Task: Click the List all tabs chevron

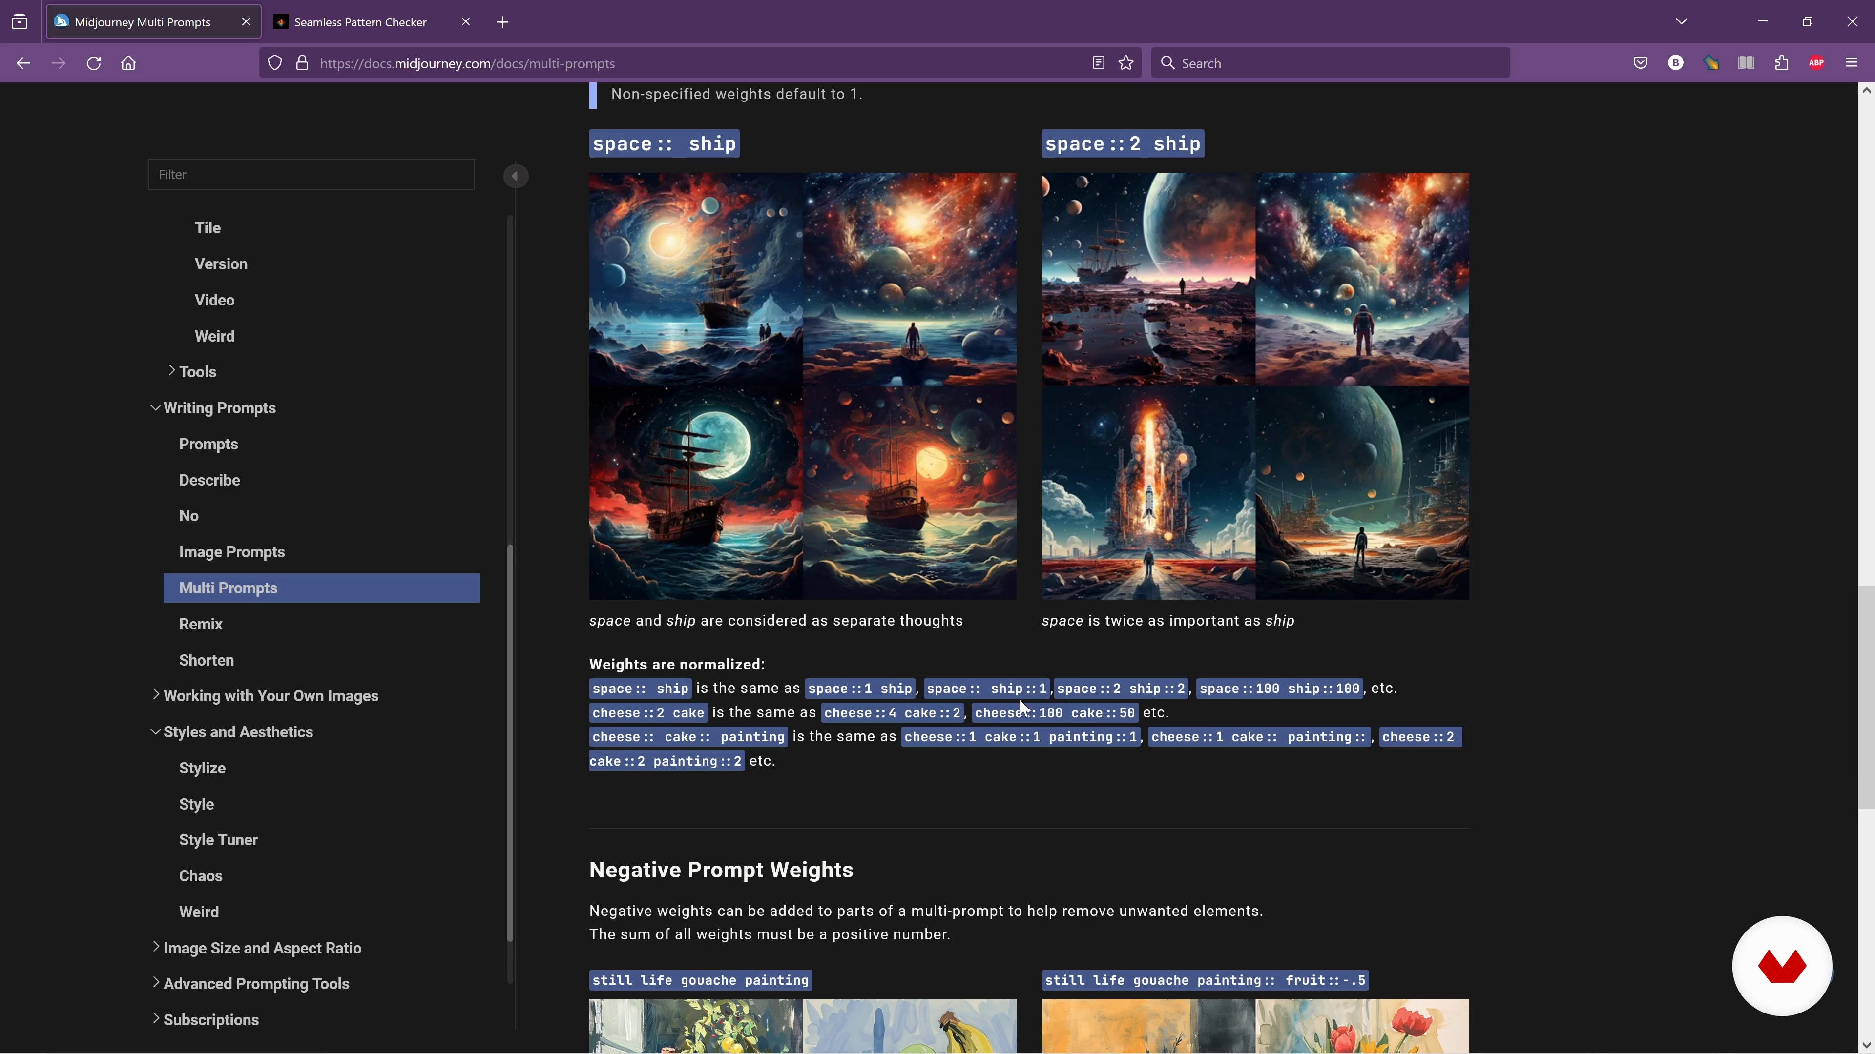Action: tap(1681, 21)
